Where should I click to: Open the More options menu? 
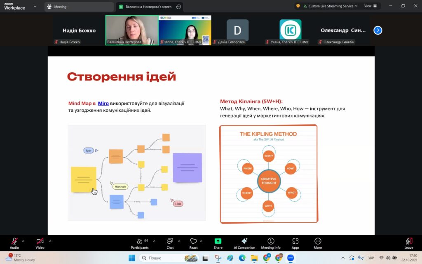click(x=317, y=242)
